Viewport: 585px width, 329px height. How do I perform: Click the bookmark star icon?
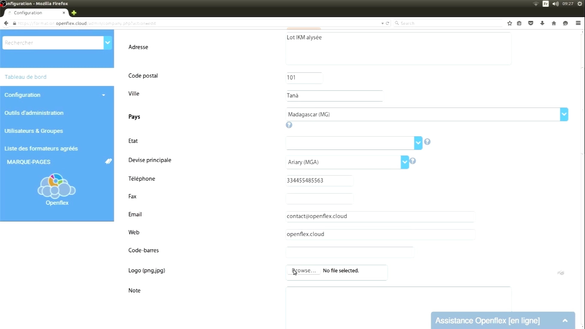pyautogui.click(x=510, y=23)
